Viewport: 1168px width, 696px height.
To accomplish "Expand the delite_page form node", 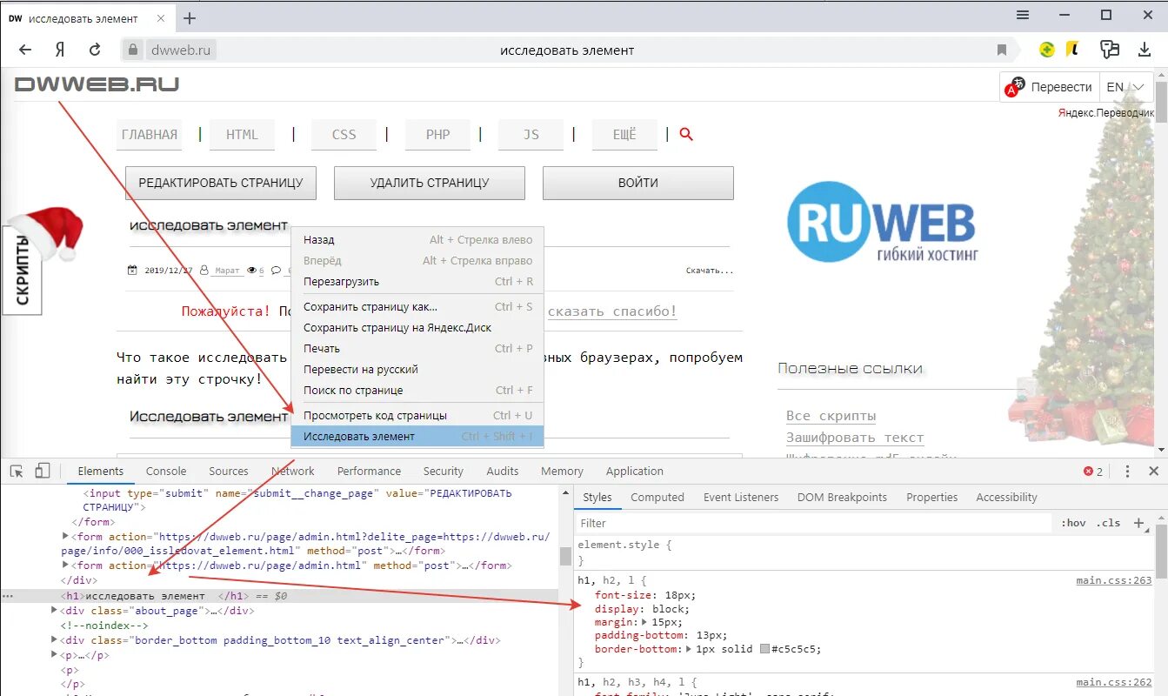I will [x=65, y=537].
